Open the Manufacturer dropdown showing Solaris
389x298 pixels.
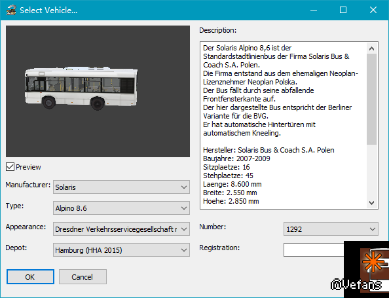121,187
